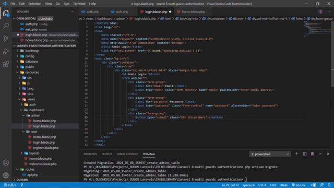The height and width of the screenshot is (188, 334).
Task: Collapse the resources folder
Action: [x=45, y=72]
